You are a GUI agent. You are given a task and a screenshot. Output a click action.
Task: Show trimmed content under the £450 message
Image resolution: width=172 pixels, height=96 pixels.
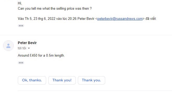(x=21, y=63)
